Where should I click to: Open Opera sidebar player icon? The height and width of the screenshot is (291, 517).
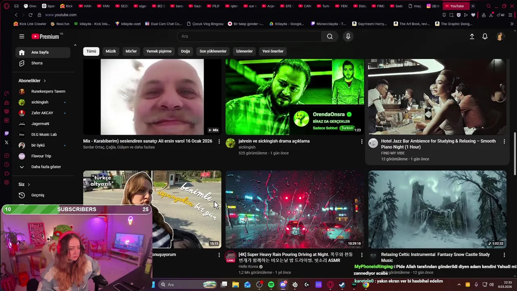(6, 156)
